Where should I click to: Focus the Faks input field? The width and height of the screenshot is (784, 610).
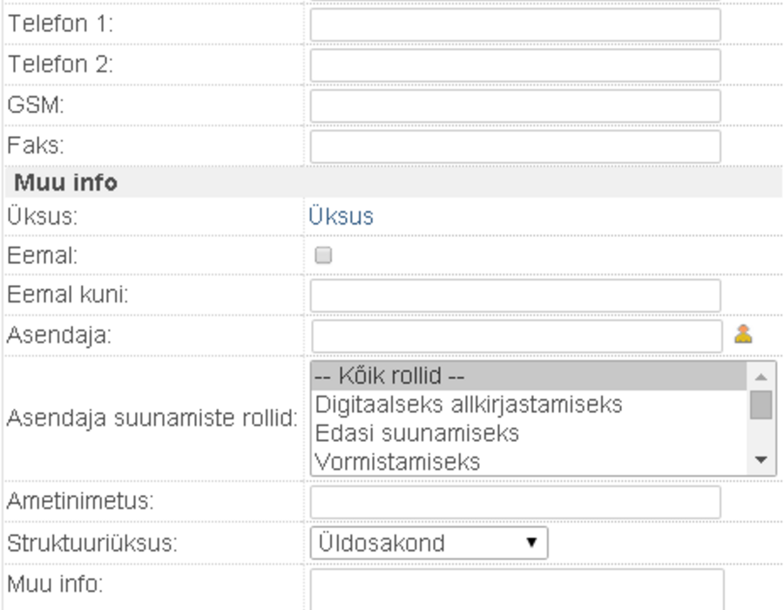516,146
